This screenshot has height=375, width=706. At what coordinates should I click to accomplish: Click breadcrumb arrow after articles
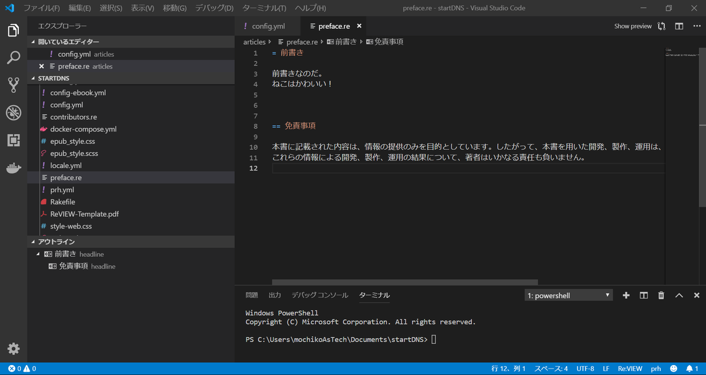271,42
